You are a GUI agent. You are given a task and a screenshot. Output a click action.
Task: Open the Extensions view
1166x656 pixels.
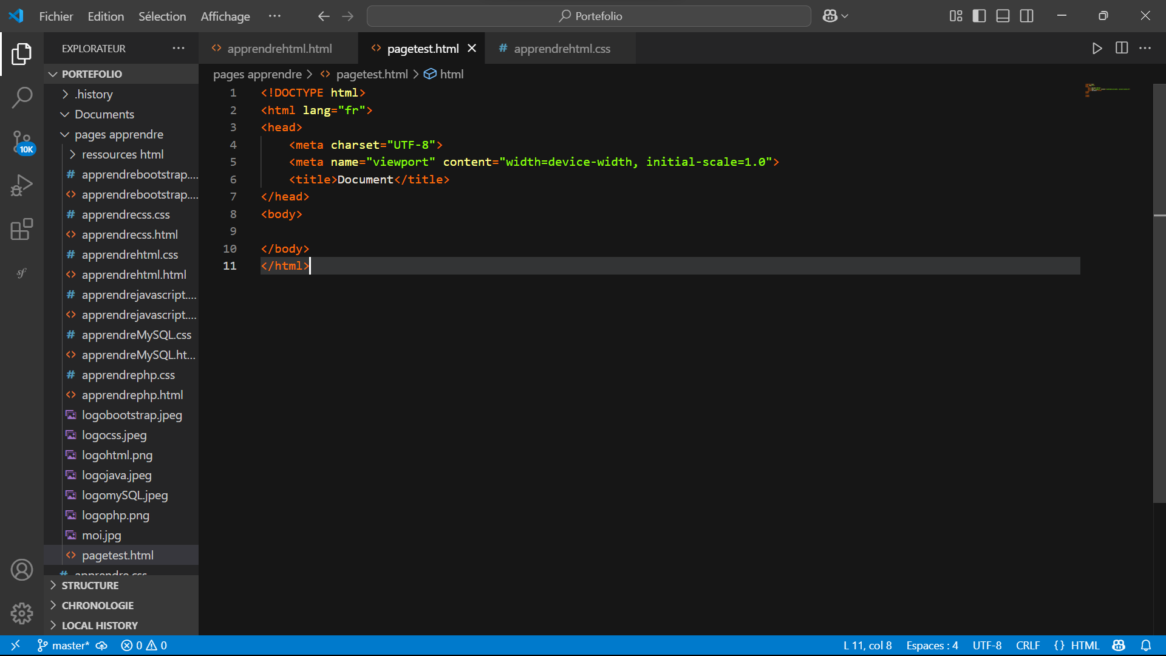(22, 229)
